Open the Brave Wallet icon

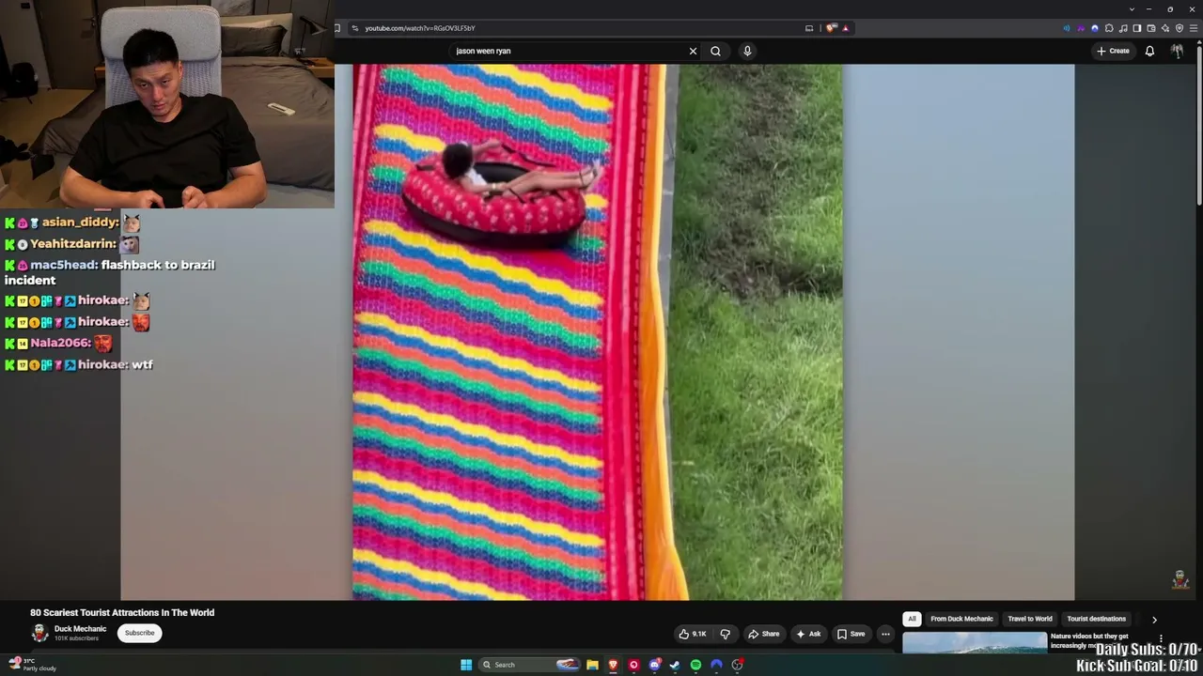[1151, 28]
